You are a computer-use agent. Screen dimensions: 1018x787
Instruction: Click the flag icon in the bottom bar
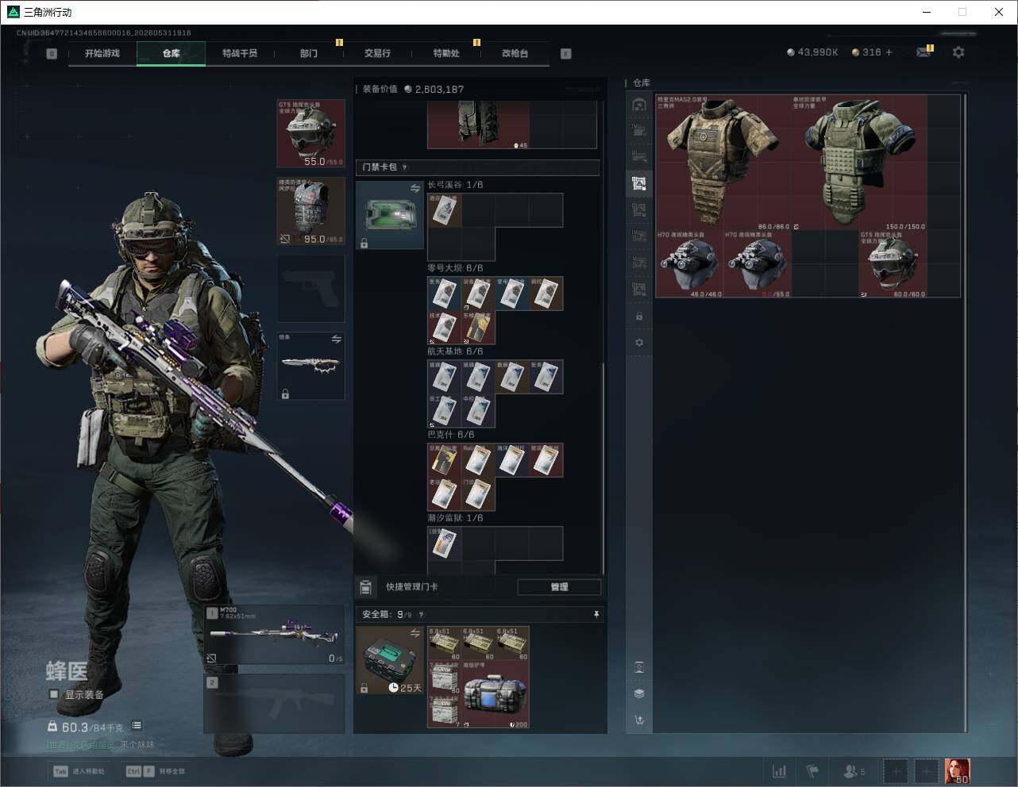click(812, 771)
